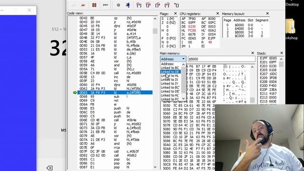Click memory layout page 3 row $C000

point(246,36)
